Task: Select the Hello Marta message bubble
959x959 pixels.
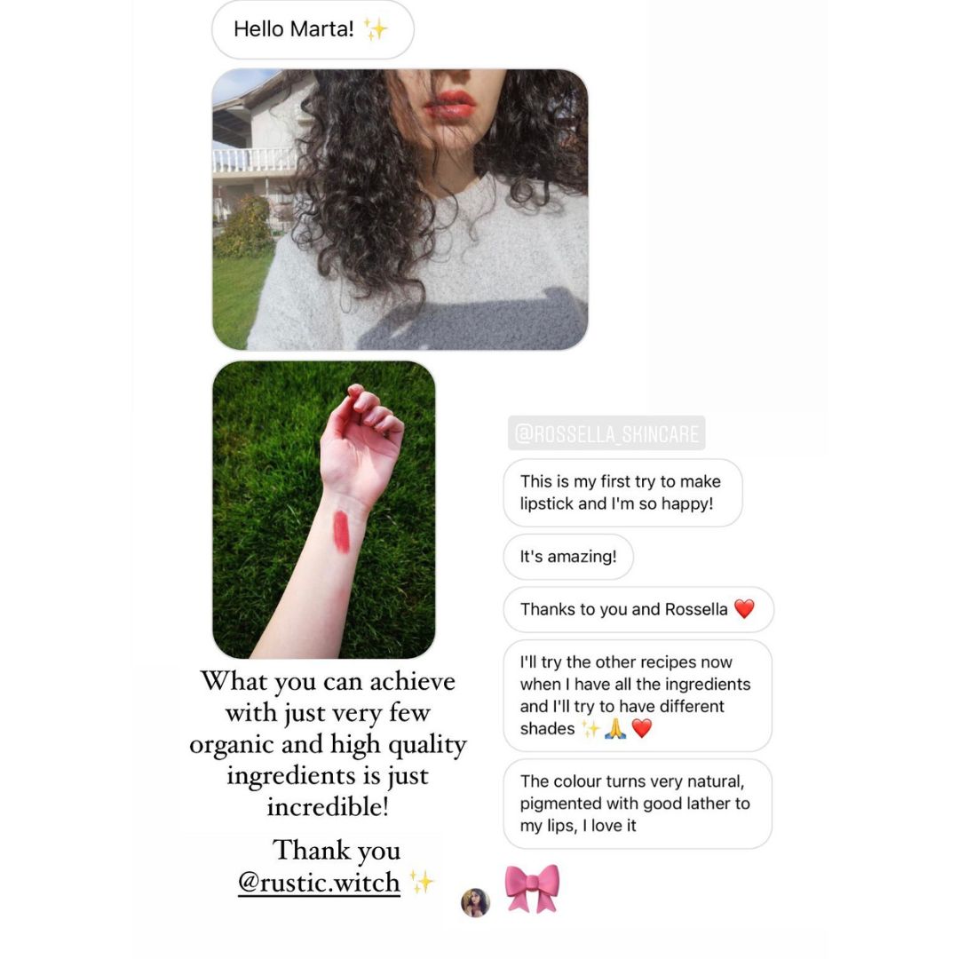Action: click(x=313, y=29)
